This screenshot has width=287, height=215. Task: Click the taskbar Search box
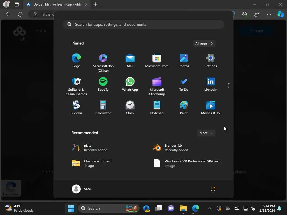pyautogui.click(x=109, y=208)
